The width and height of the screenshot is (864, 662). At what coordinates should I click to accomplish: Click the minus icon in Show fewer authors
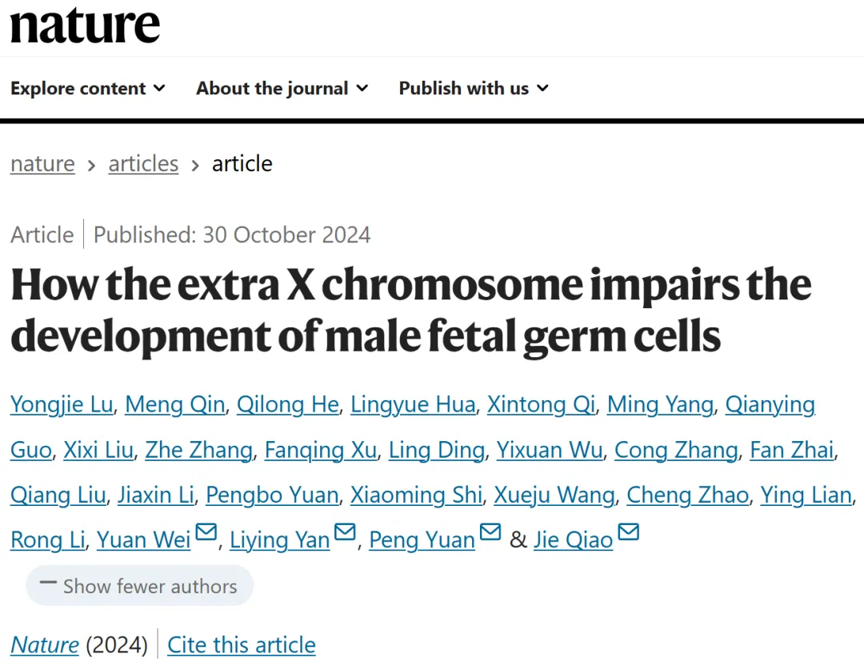[49, 583]
